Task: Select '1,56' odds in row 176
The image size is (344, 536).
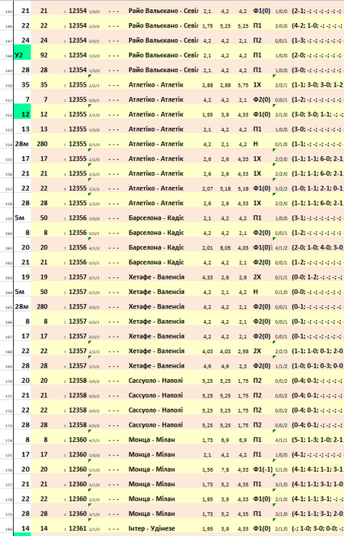Action: pos(208,469)
